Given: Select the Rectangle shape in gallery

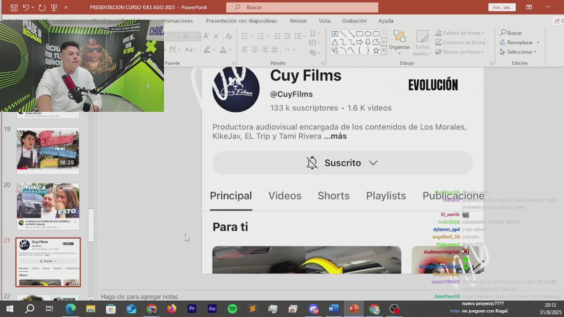Looking at the screenshot, I should pos(360,34).
